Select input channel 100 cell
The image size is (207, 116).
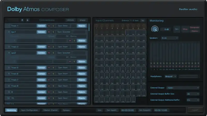(144, 82)
